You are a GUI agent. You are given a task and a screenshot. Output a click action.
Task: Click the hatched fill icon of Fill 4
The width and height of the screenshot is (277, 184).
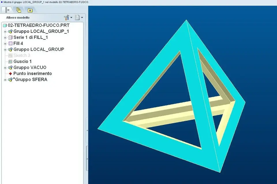coord(10,43)
